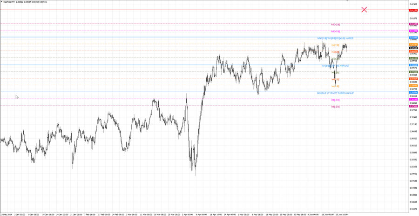Click the 23 Dec 2024 date label
The width and height of the screenshot is (419, 216).
tap(6, 214)
